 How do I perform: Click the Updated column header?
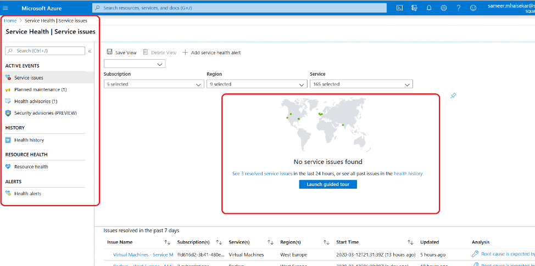(430, 242)
